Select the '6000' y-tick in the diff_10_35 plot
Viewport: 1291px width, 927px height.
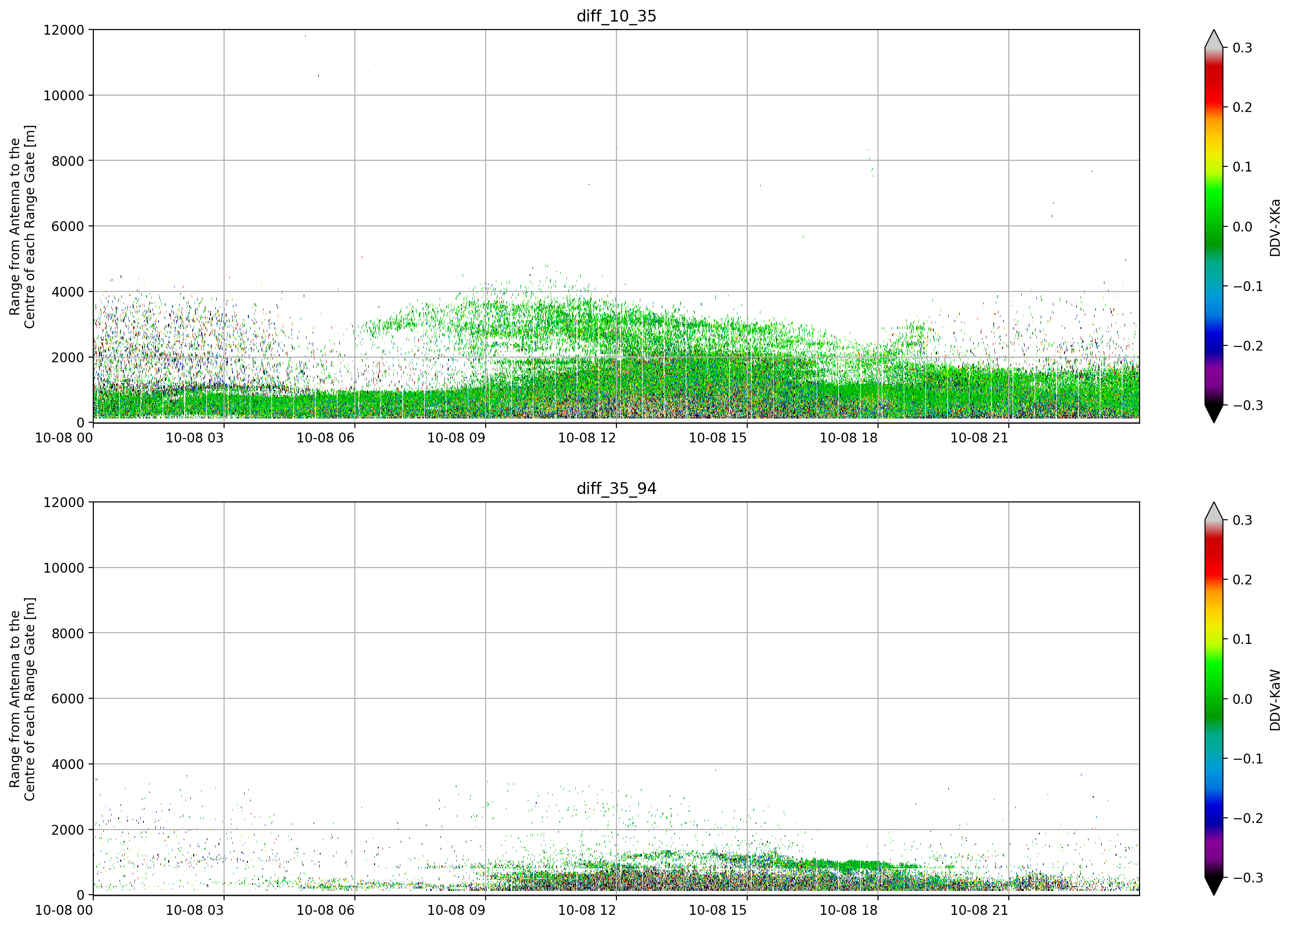(x=68, y=226)
